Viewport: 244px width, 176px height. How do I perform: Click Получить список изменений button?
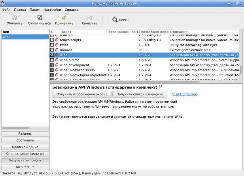140,94
